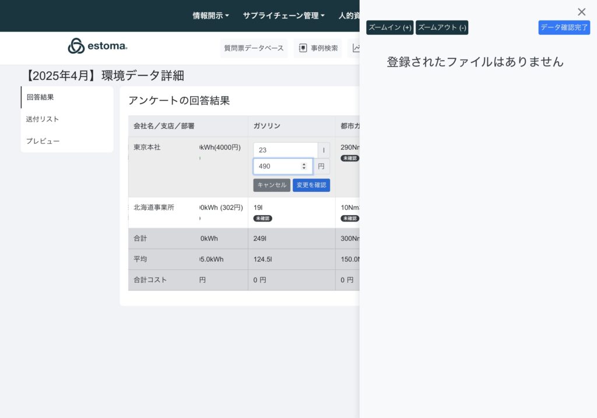Switch to the 送付リスト sidebar tab

43,119
